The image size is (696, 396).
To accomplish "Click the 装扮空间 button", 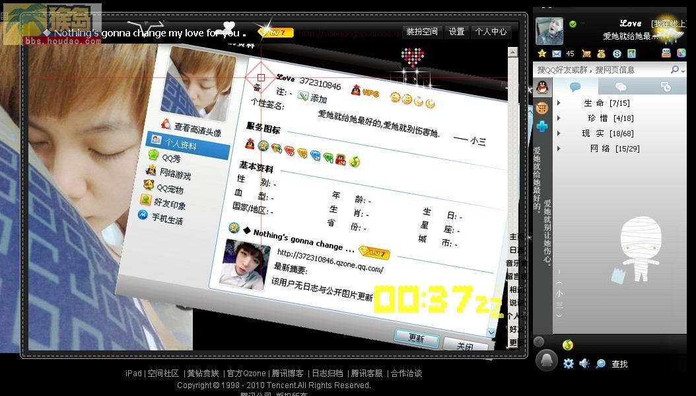I will pyautogui.click(x=422, y=32).
